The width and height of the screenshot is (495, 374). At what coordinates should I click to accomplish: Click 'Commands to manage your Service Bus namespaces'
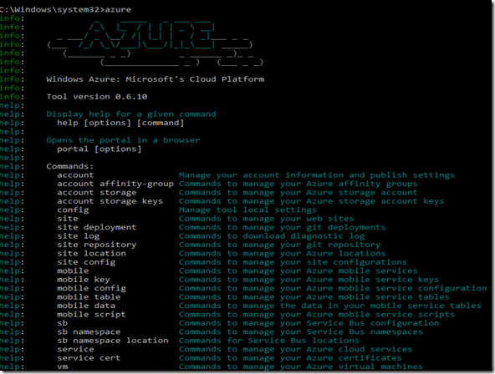(x=301, y=332)
